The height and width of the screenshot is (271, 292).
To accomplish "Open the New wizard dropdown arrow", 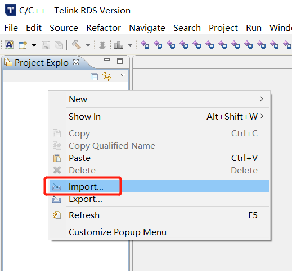I will 34,45.
